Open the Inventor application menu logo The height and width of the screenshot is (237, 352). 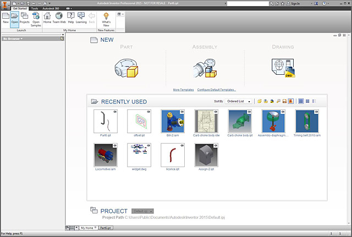coord(5,5)
